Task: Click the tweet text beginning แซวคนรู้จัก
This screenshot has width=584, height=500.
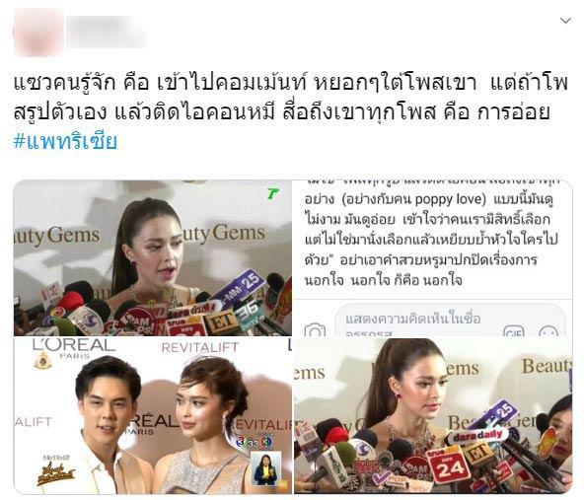Action: pyautogui.click(x=290, y=98)
